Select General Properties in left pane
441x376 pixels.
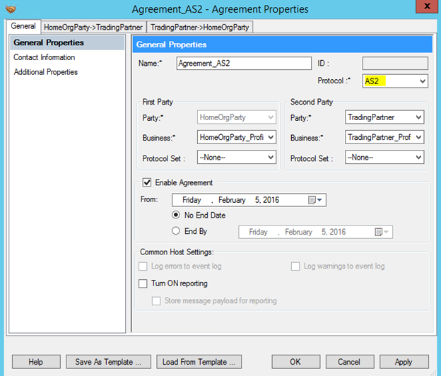coord(67,42)
